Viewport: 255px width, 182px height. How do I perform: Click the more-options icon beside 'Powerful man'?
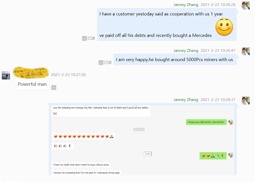point(54,88)
